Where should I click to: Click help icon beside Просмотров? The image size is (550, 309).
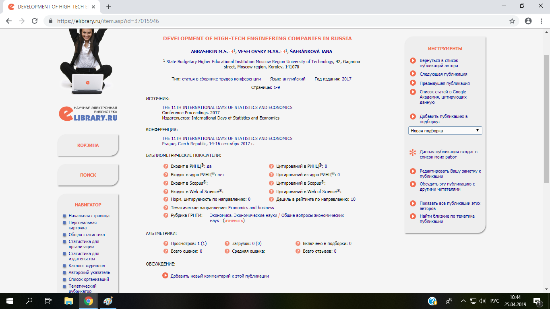165,243
